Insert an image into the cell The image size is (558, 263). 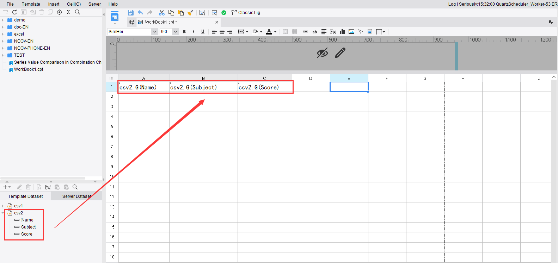click(x=351, y=32)
